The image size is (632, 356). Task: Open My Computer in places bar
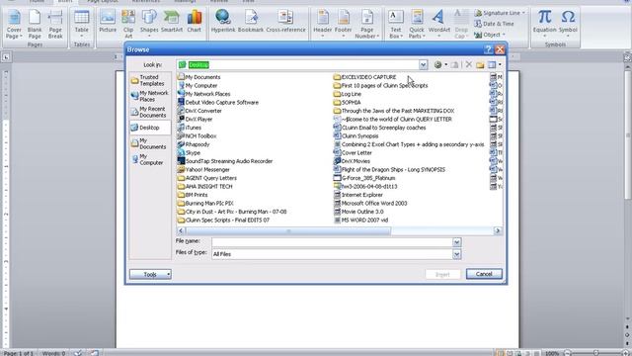click(x=150, y=159)
